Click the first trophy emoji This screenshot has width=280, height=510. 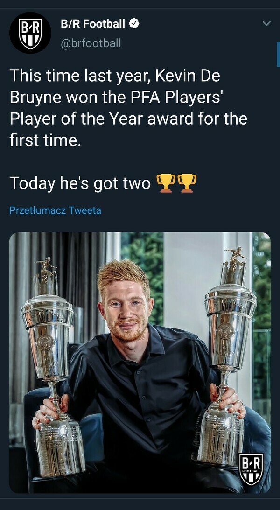166,183
